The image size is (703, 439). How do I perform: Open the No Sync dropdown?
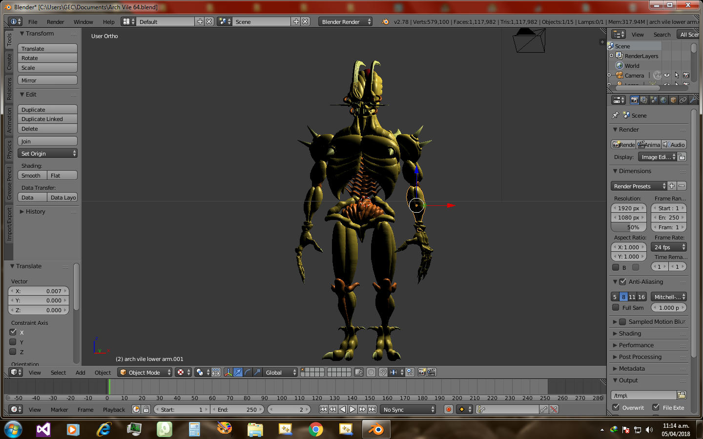tap(408, 409)
